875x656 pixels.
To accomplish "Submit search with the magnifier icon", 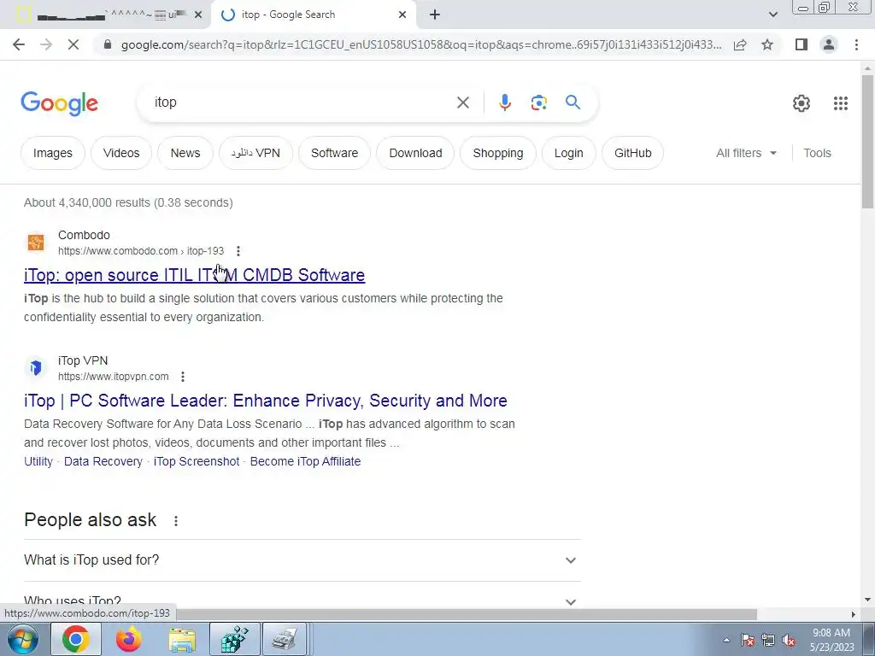I will pos(573,102).
